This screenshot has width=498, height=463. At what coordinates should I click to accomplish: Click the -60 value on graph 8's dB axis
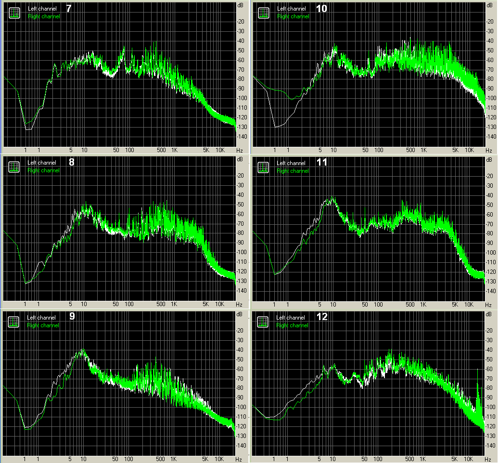[240, 214]
